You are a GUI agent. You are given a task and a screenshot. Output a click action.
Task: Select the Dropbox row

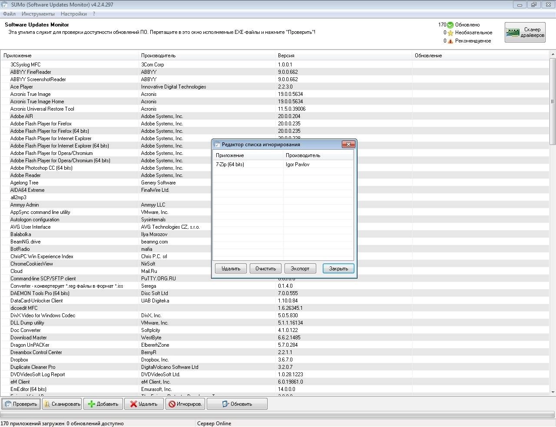[x=275, y=360]
